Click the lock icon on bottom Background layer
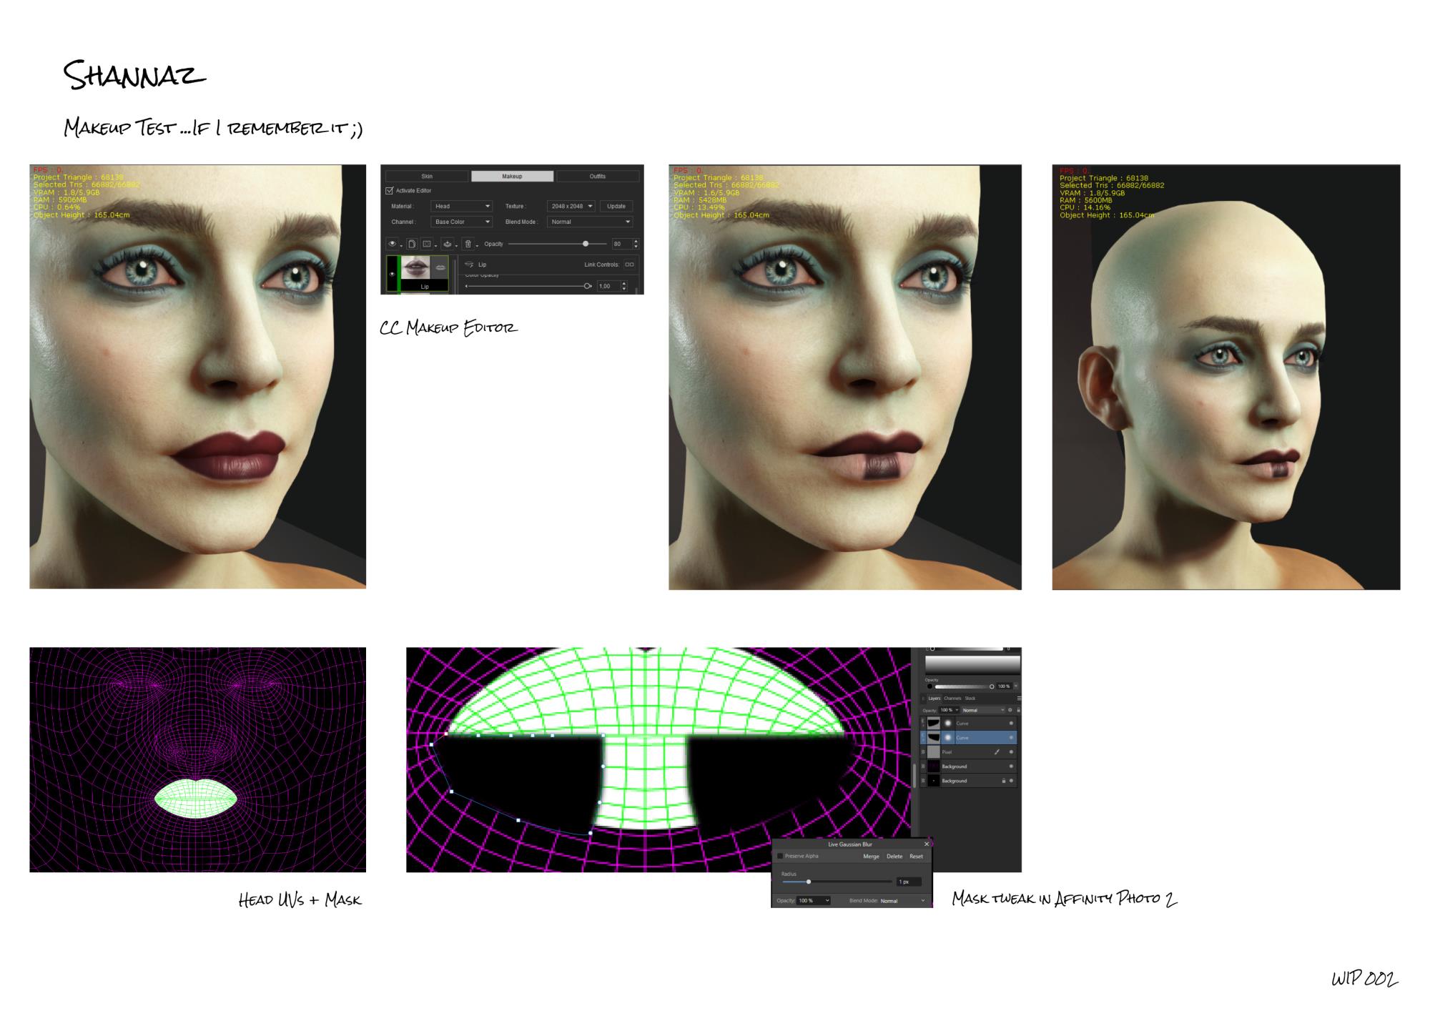The width and height of the screenshot is (1430, 1011). coord(1004,781)
